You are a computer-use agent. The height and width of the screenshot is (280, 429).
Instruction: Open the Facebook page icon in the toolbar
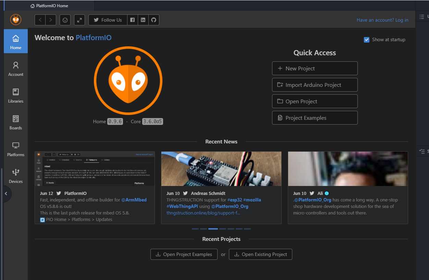(133, 20)
